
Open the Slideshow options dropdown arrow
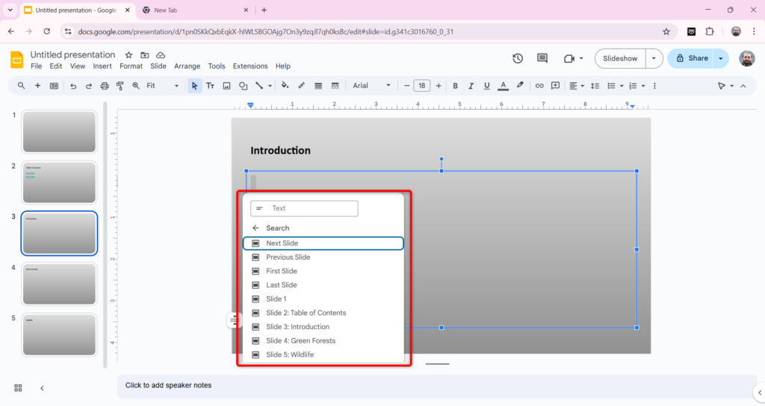point(654,58)
